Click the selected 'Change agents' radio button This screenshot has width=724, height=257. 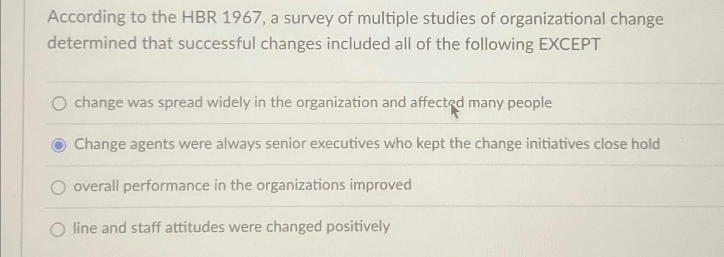pyautogui.click(x=59, y=145)
